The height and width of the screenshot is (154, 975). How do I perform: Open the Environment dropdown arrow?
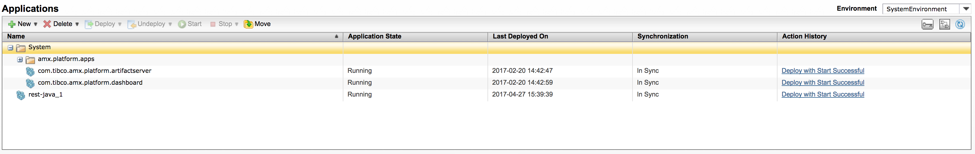[x=966, y=9]
